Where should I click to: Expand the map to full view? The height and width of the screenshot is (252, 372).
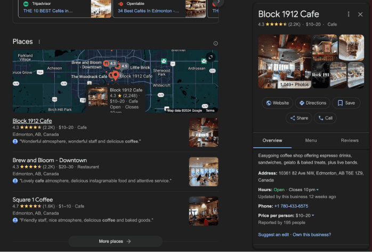click(211, 57)
